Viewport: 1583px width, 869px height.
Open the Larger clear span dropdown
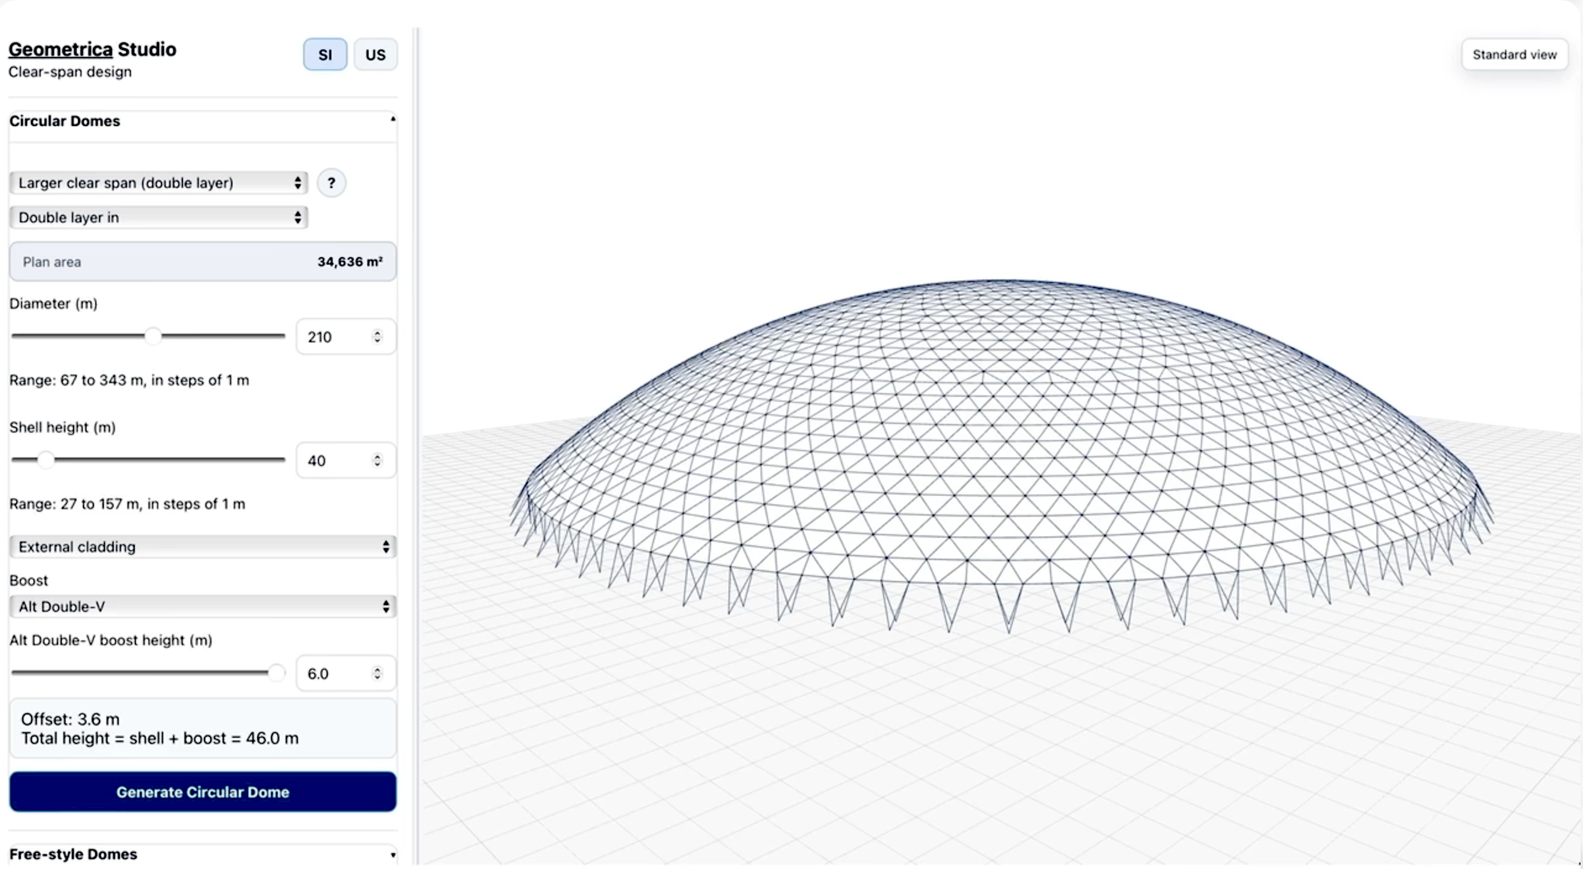click(x=158, y=183)
